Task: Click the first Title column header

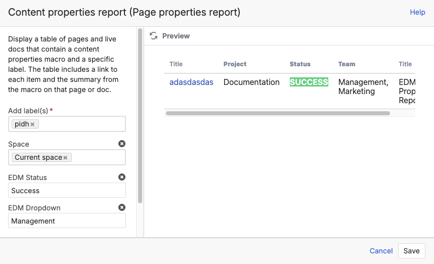Action: pos(176,64)
